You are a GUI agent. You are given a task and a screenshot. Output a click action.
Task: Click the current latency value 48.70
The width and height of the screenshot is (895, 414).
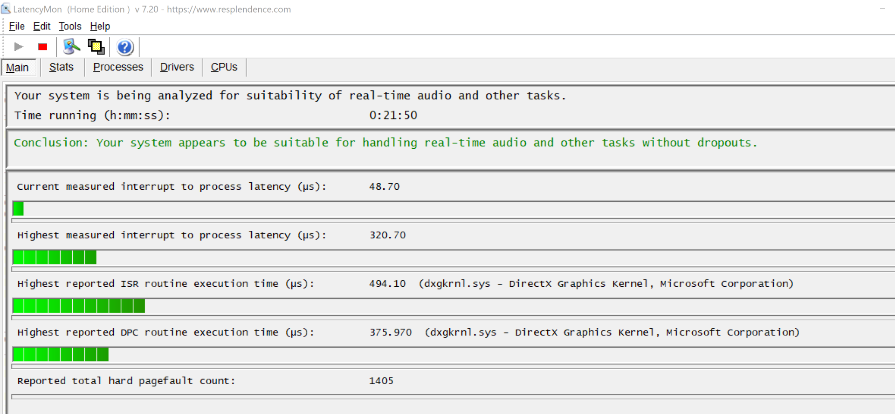384,186
